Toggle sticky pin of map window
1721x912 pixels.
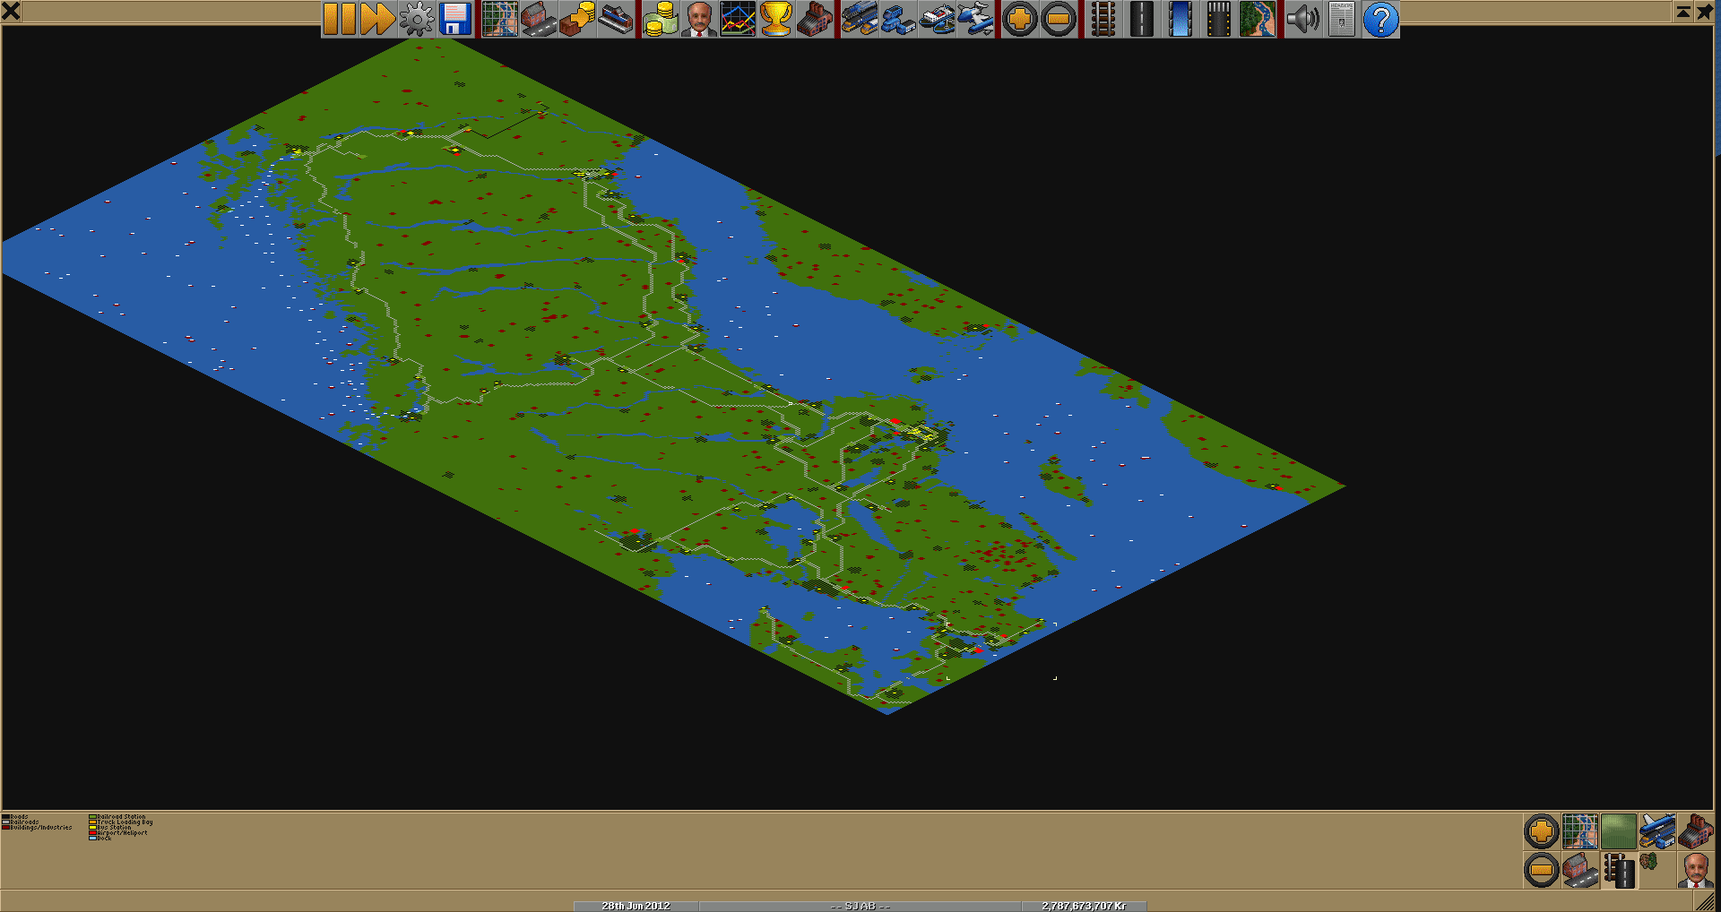point(1705,12)
